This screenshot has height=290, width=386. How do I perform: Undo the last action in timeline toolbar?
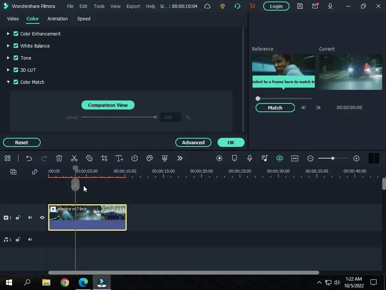29,158
